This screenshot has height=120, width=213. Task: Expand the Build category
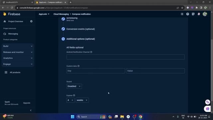click(18, 46)
